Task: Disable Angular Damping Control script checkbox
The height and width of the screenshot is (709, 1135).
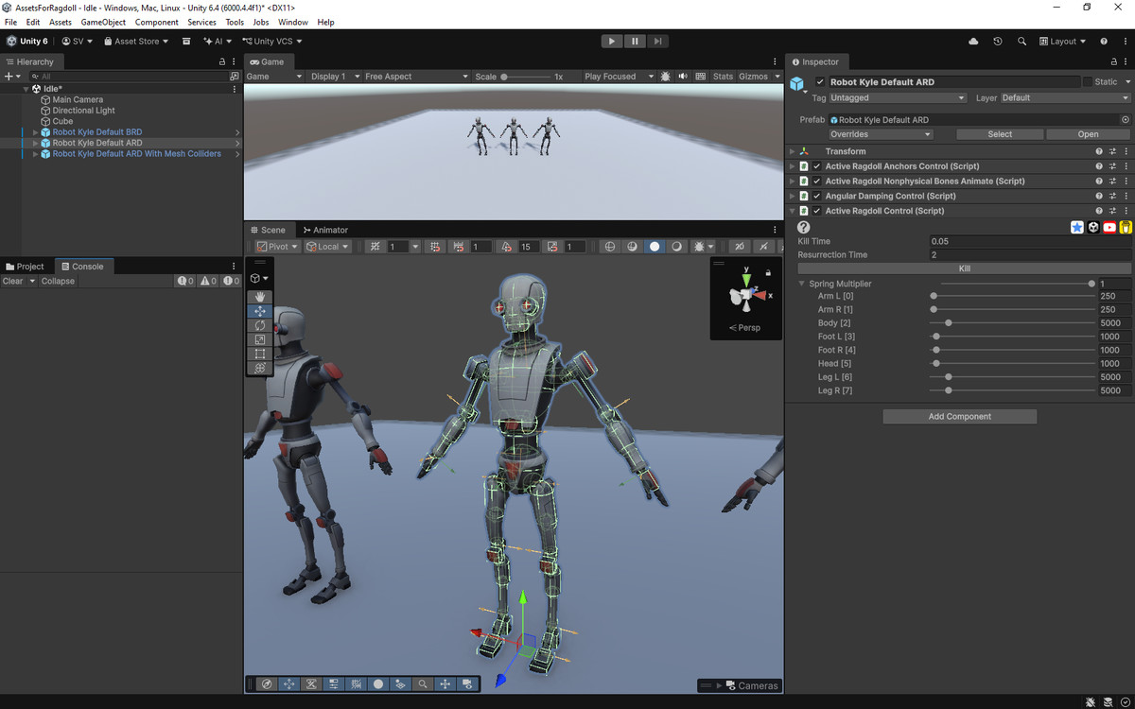Action: point(817,197)
